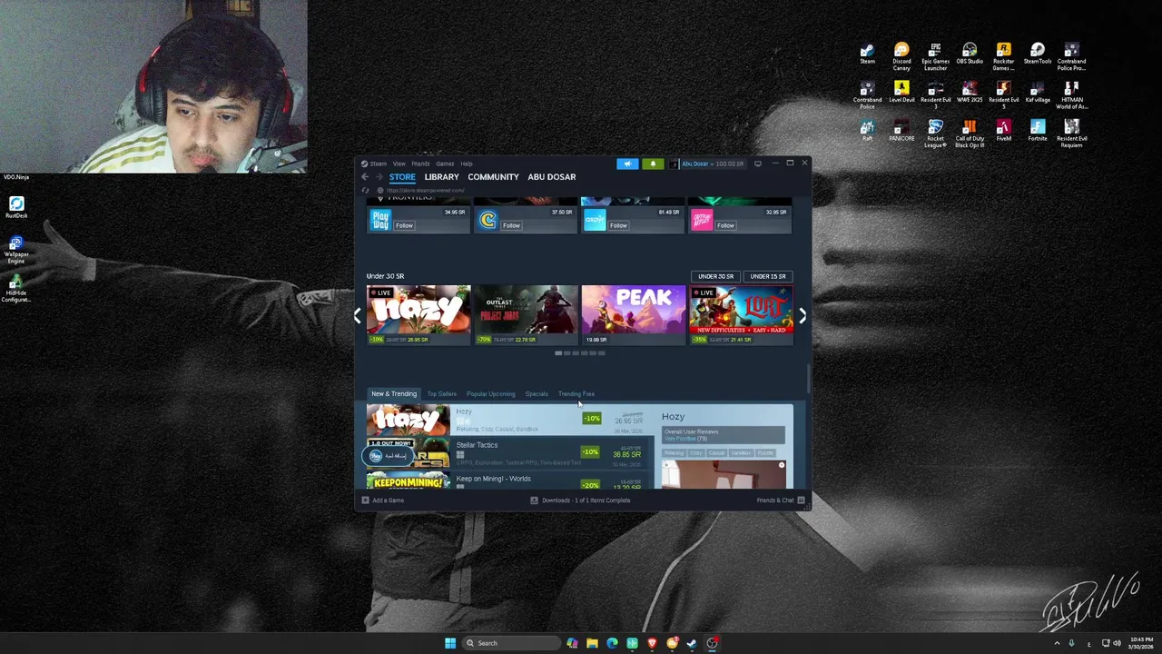Screen dimensions: 1162x654
Task: Open the View menu
Action: click(399, 163)
